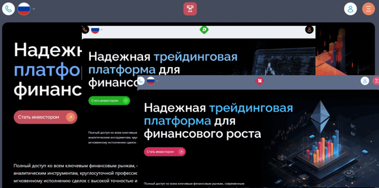Click the green "Стать инвестором" button

tap(109, 101)
